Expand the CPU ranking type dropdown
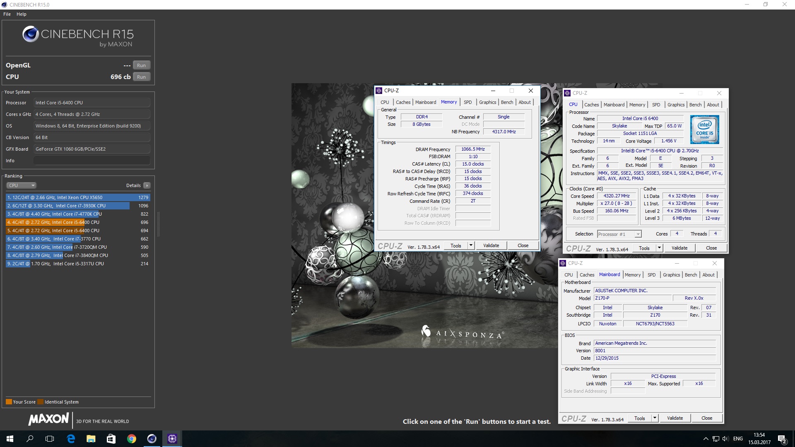Image resolution: width=795 pixels, height=447 pixels. (x=22, y=185)
